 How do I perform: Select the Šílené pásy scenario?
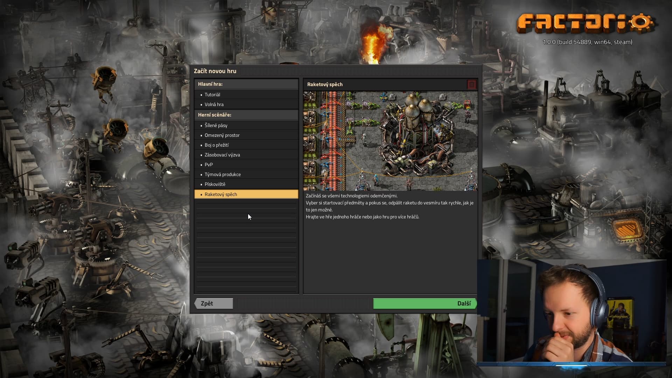(x=246, y=125)
